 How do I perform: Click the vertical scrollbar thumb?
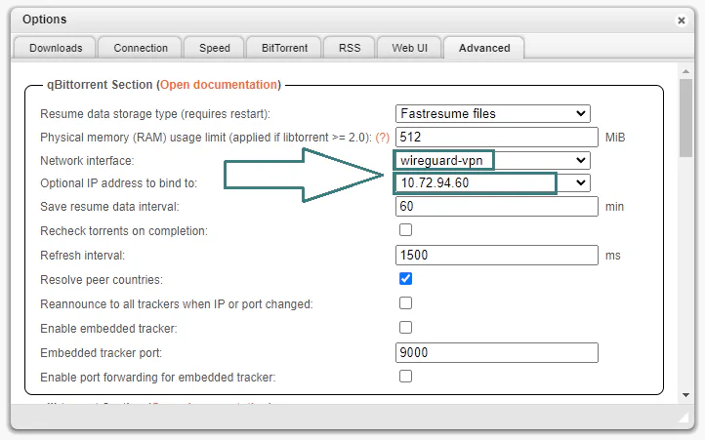pos(685,118)
